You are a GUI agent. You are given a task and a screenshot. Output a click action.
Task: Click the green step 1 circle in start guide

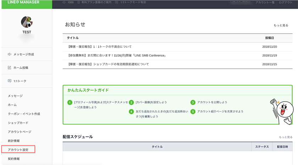click(70, 102)
